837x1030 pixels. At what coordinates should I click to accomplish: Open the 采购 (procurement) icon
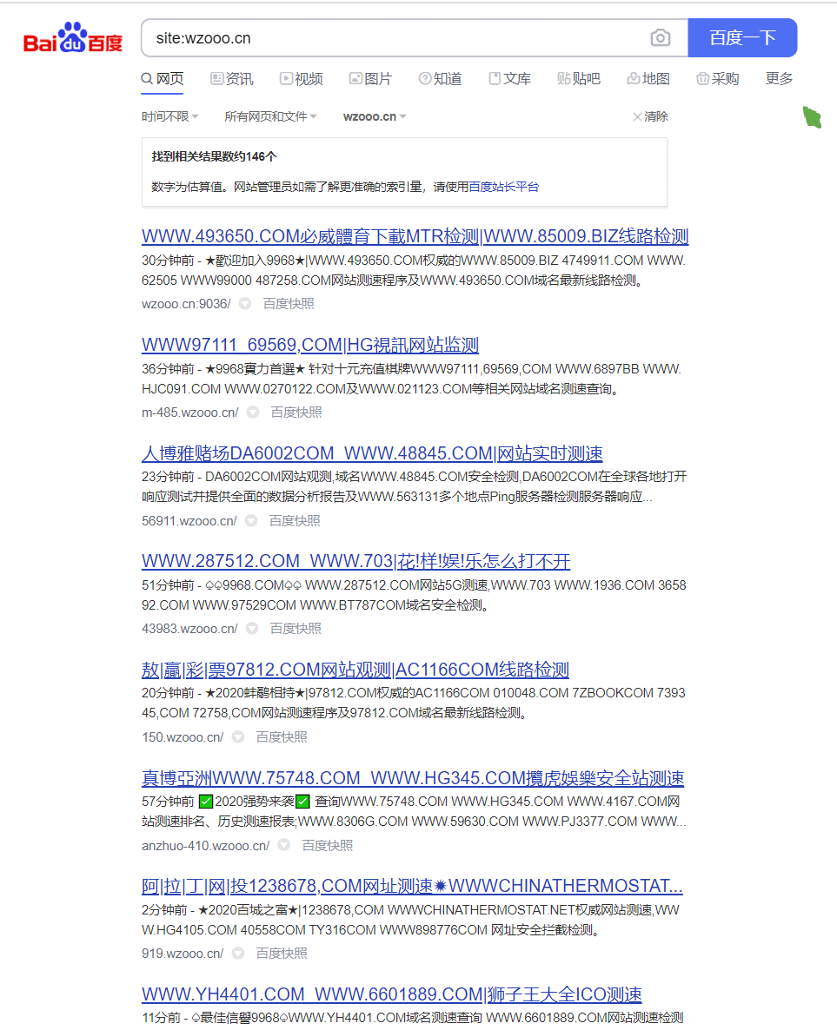[x=701, y=78]
